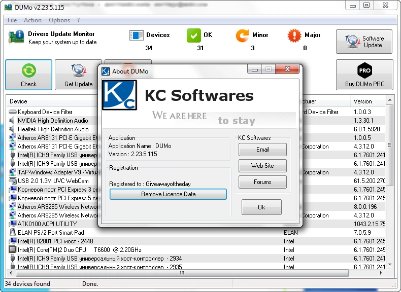Click Buy DUMo PRO button

click(364, 75)
